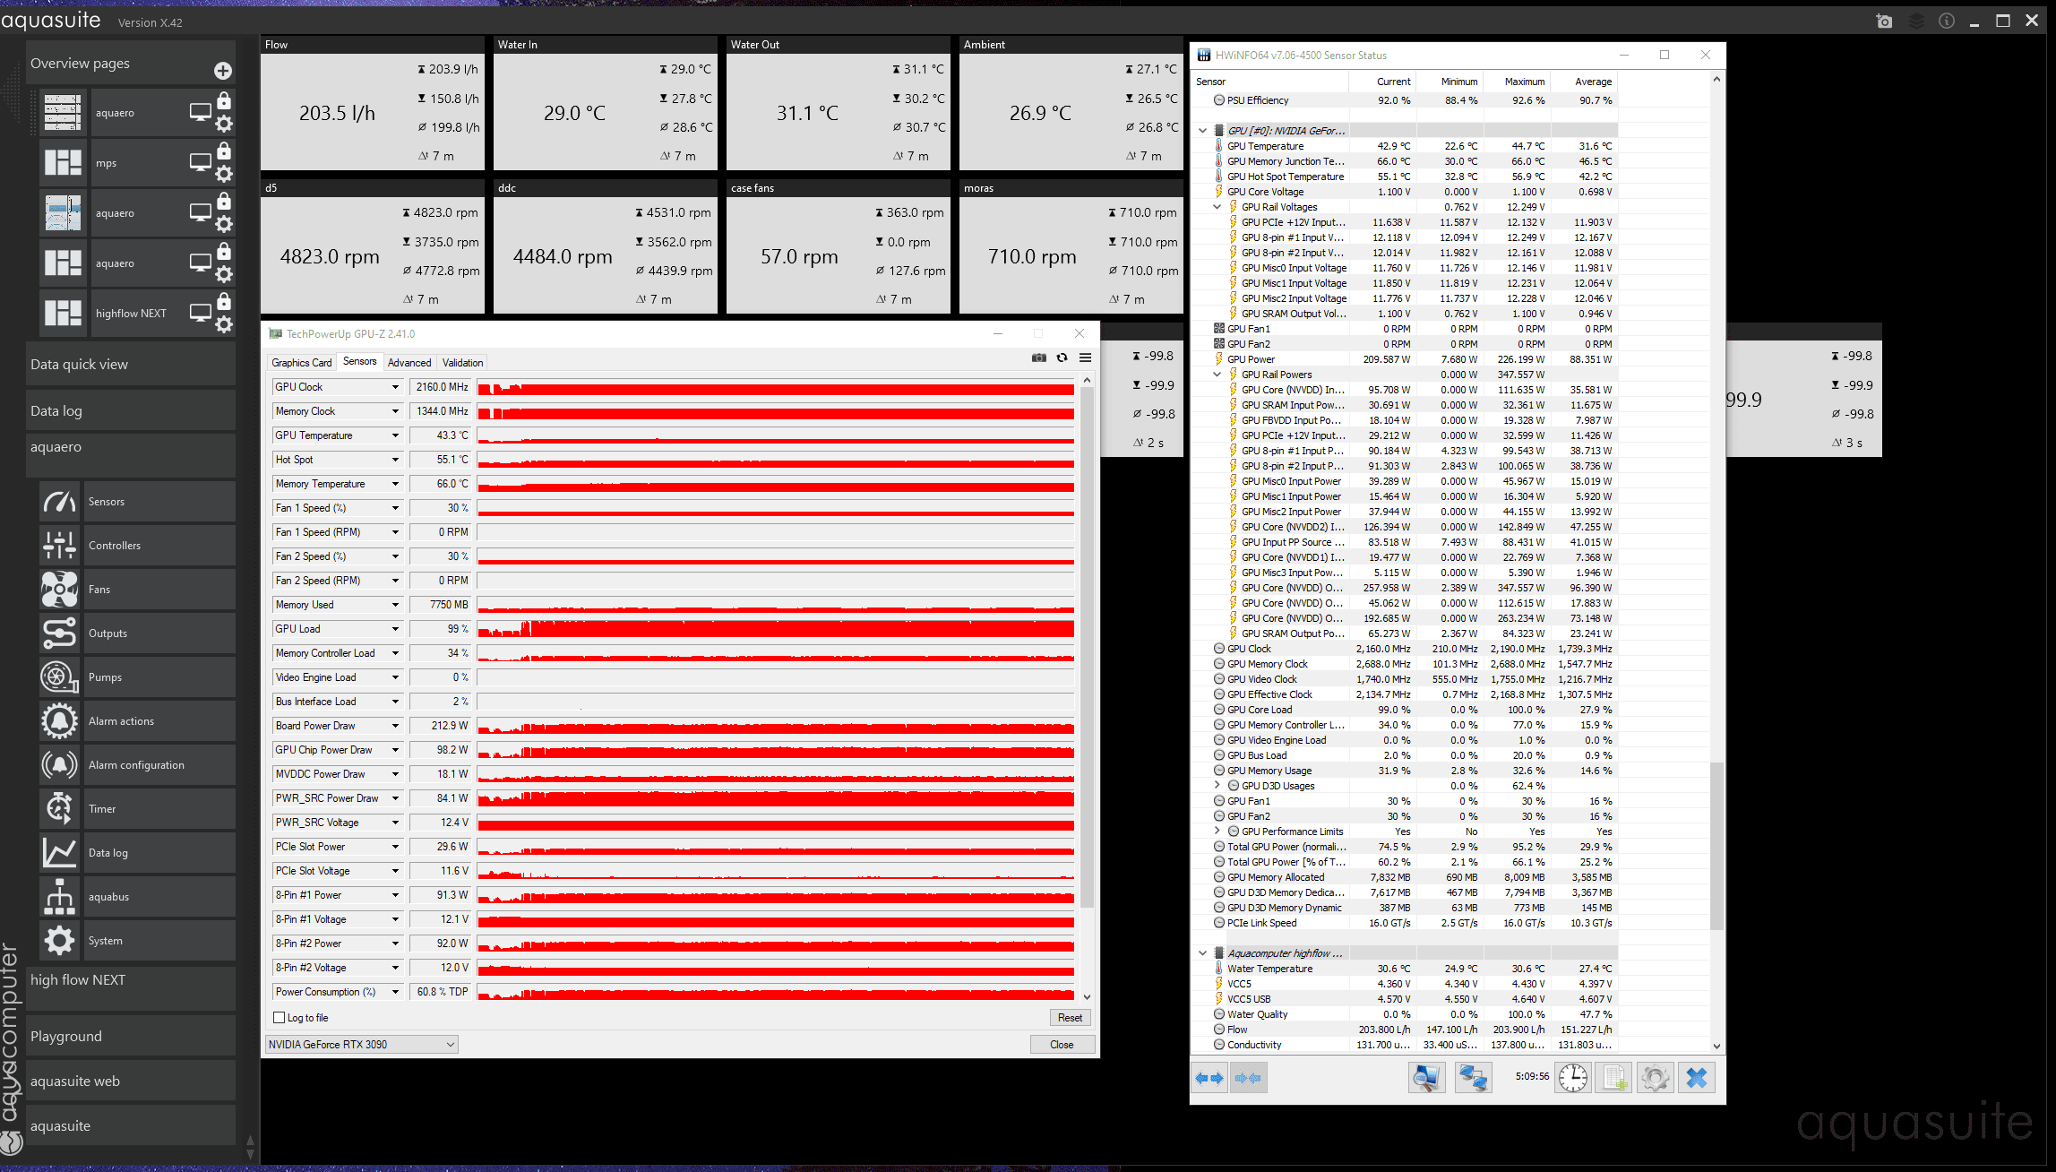The width and height of the screenshot is (2056, 1172).
Task: Open the GPU Clock sensor dropdown
Action: pyautogui.click(x=394, y=387)
